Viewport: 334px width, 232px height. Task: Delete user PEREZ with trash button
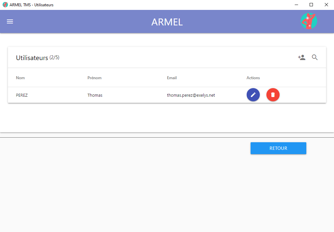[273, 95]
